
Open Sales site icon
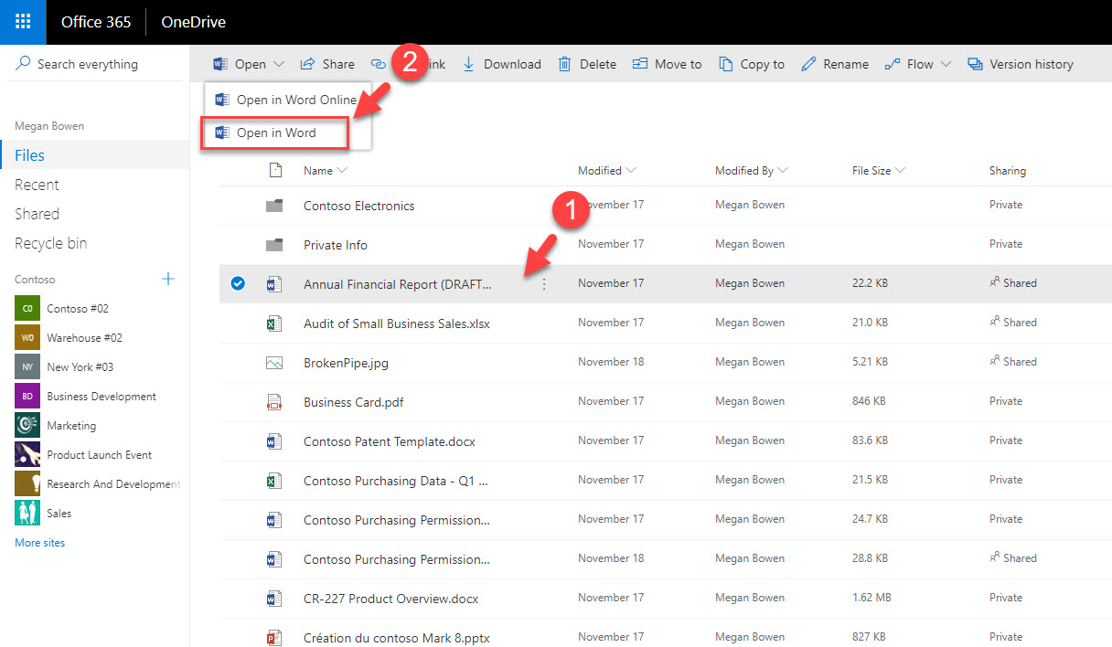coord(27,514)
